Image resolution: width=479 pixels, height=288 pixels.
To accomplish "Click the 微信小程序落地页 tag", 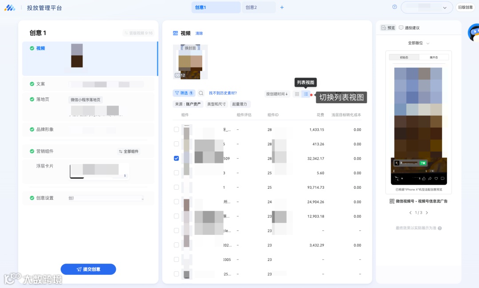I will [x=86, y=99].
